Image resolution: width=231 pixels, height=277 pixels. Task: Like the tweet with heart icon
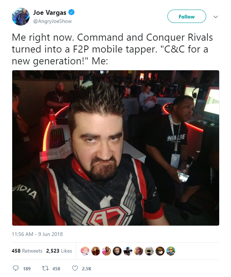pos(75,268)
